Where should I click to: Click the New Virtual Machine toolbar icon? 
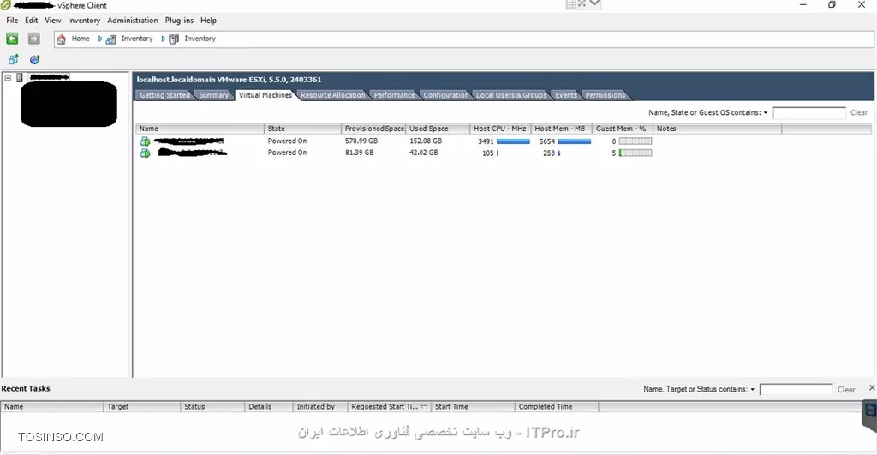click(14, 59)
